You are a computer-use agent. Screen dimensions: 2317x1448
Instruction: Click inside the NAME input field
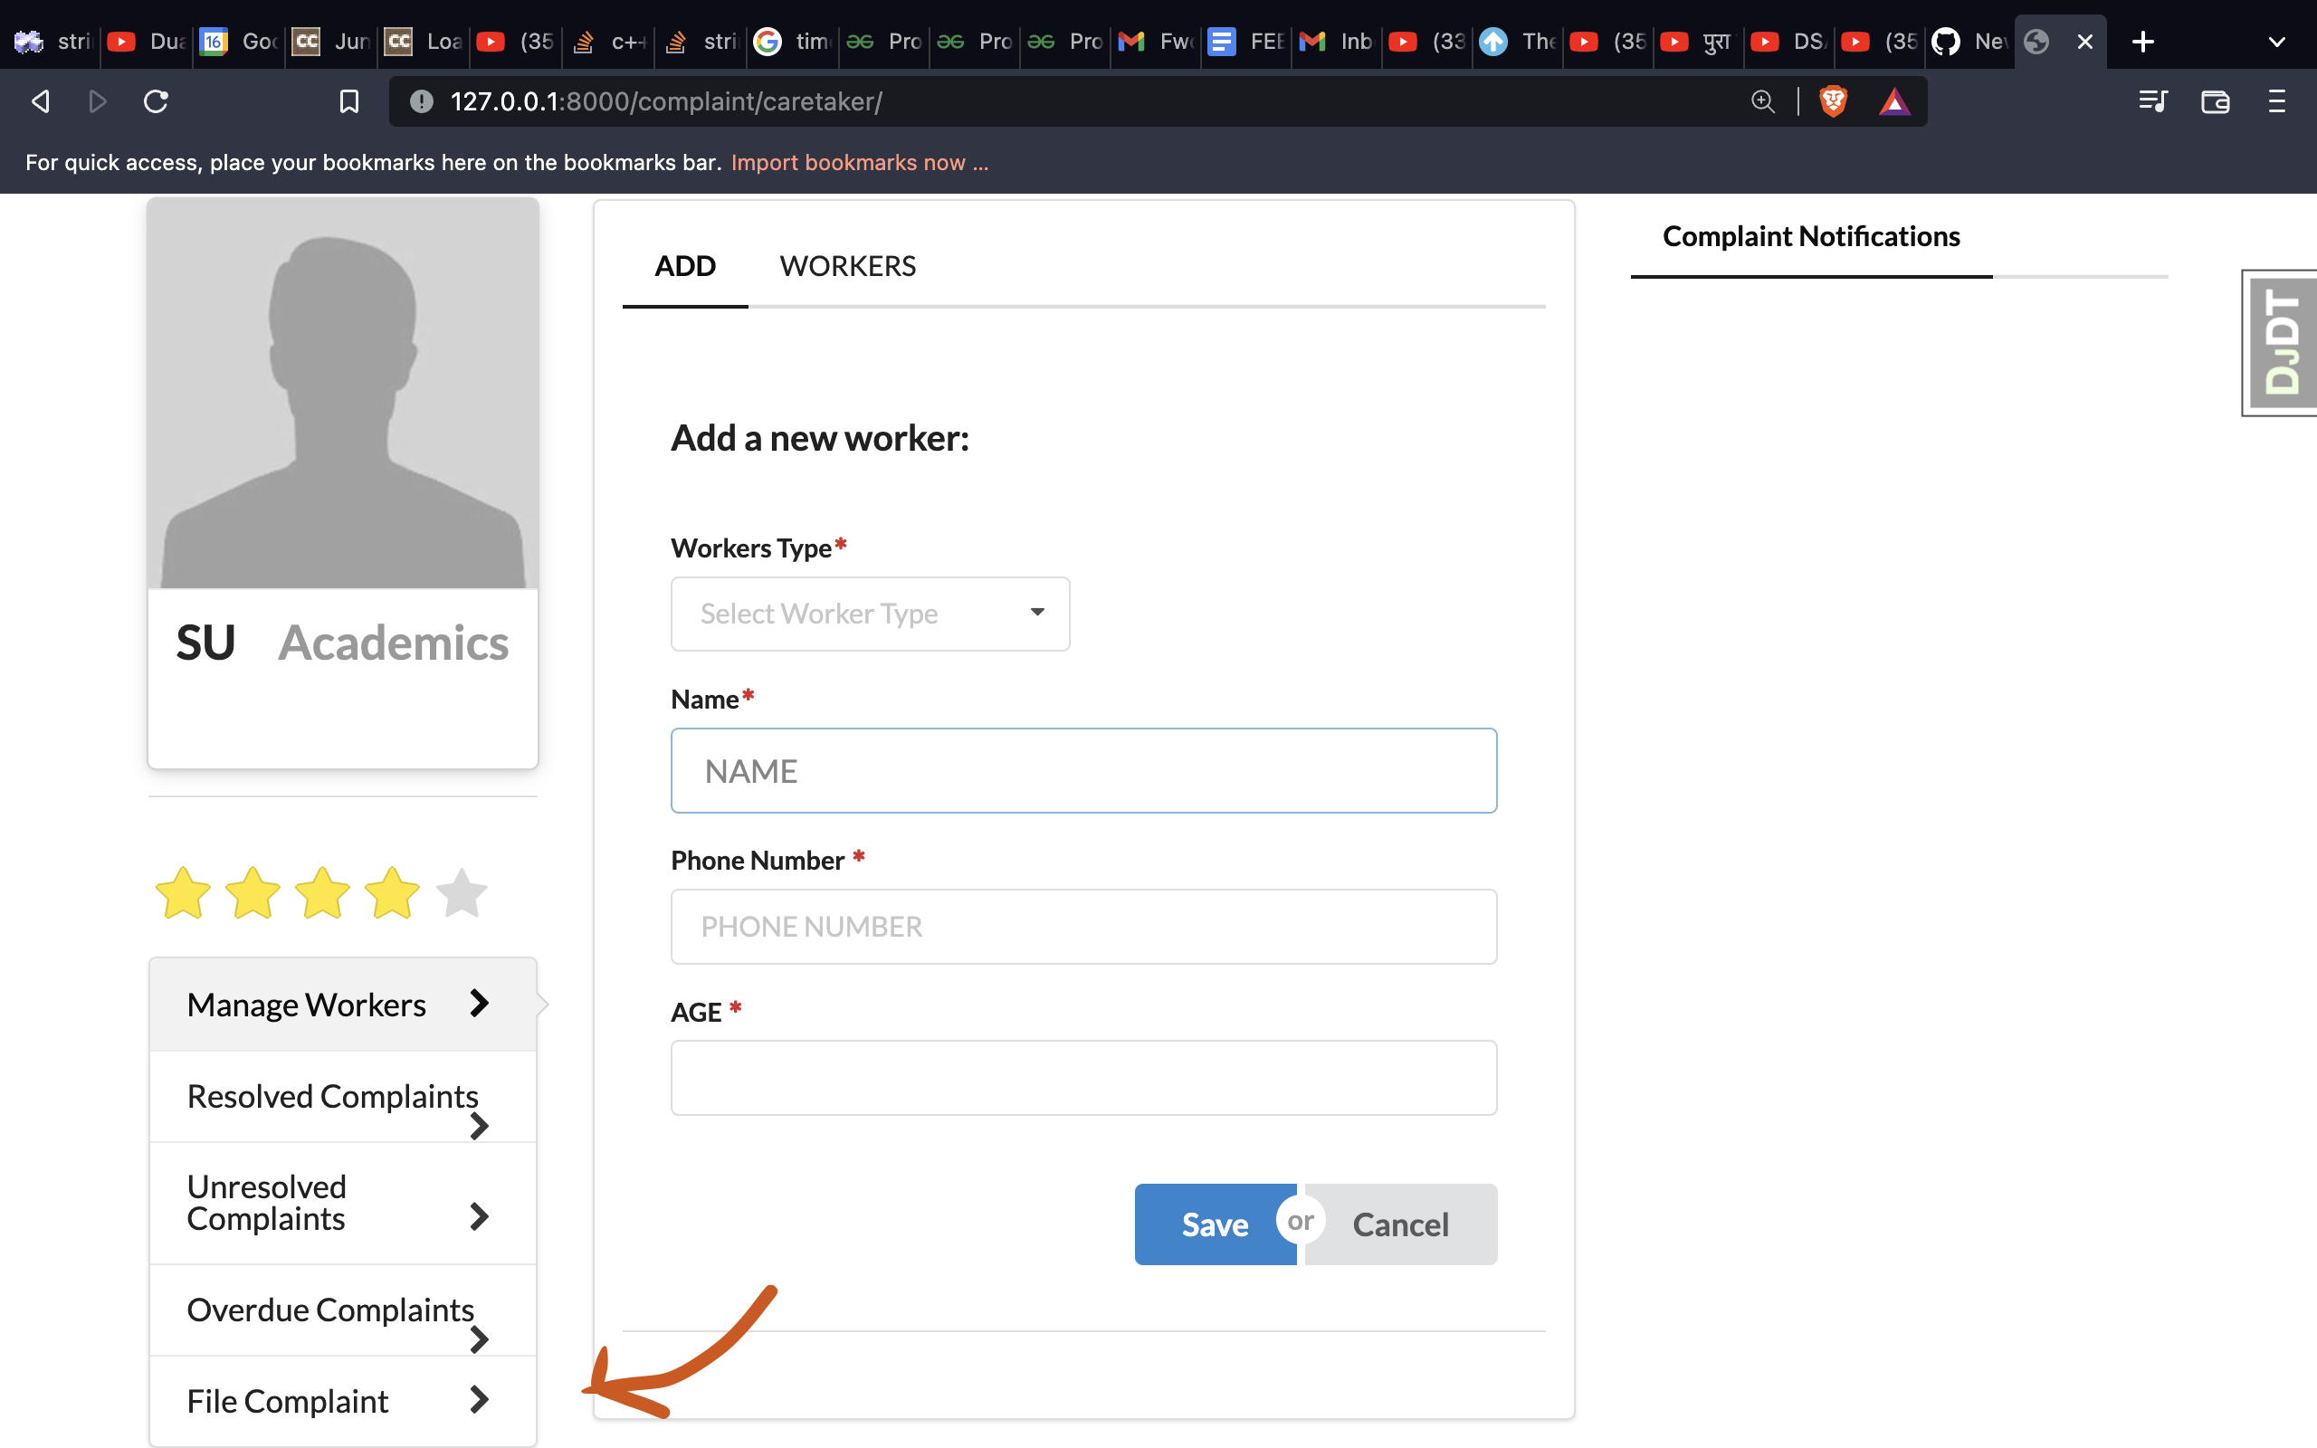1082,770
